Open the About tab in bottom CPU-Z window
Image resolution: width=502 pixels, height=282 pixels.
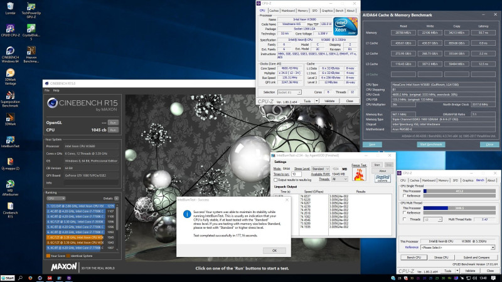pos(491,180)
